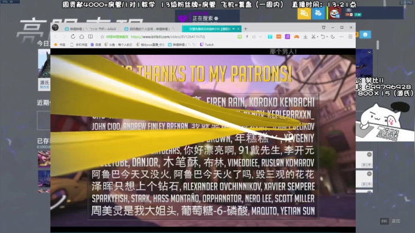415x233 pixels.
Task: Open the clown avatar player profile
Action: pos(335,13)
